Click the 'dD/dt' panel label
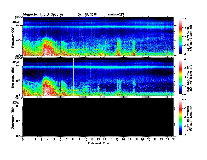207x160 pixels. pos(16,62)
